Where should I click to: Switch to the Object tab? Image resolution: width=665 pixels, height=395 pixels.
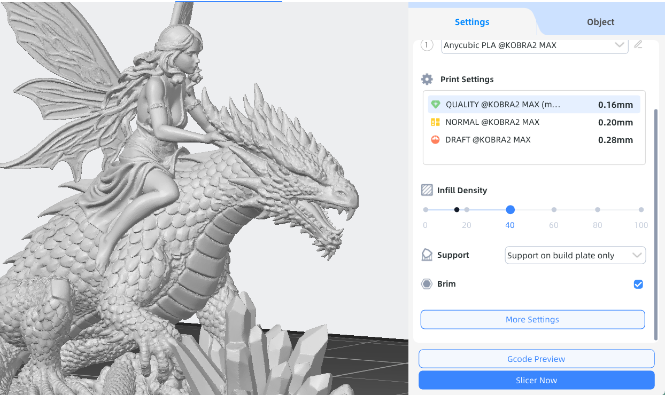[x=600, y=22]
